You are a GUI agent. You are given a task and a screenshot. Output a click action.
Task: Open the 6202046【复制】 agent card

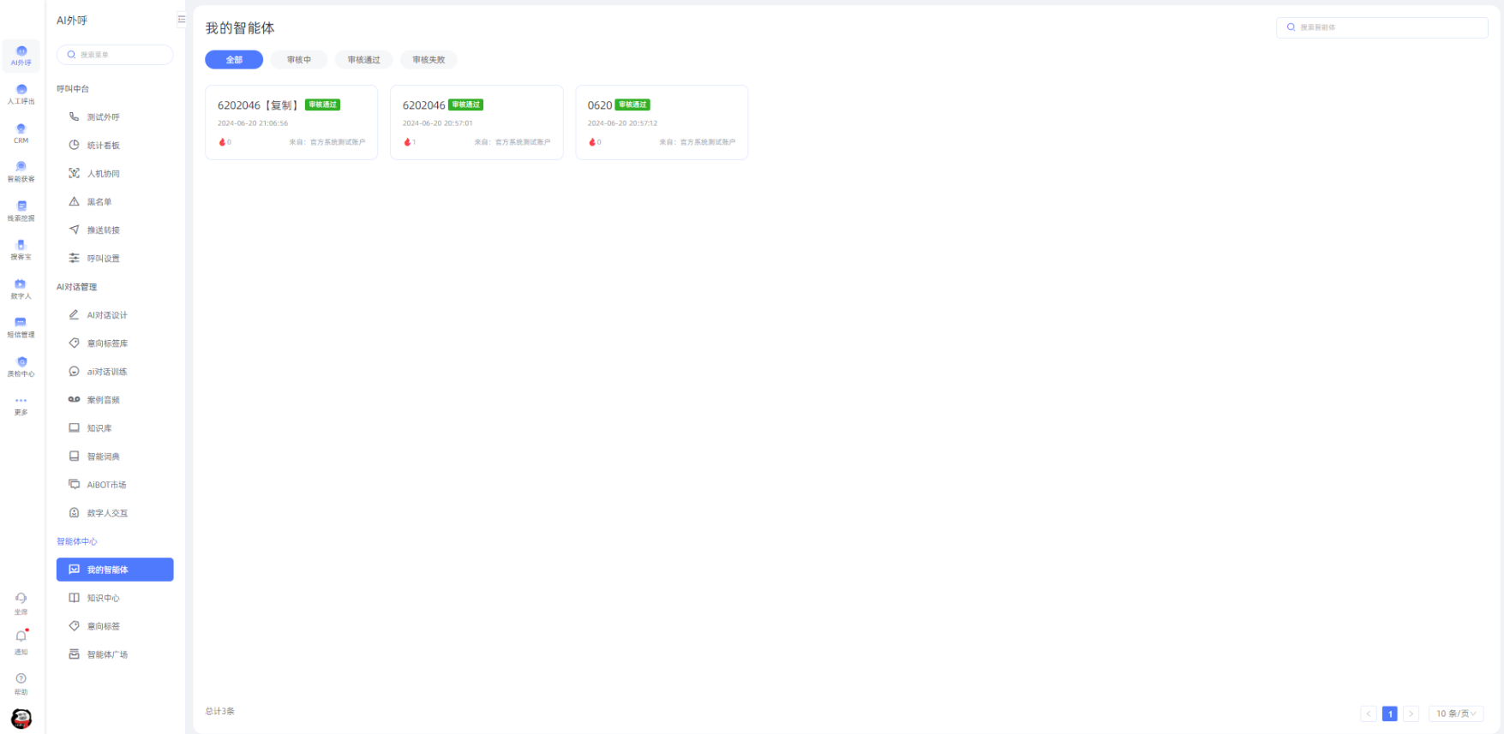pos(291,122)
